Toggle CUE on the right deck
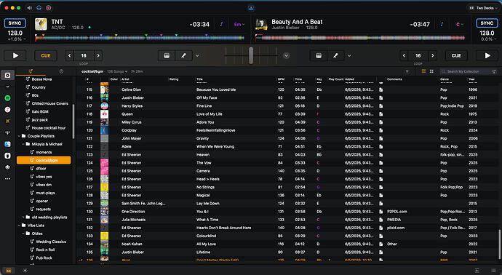Screen dimensions: 502x275 coord(456,56)
